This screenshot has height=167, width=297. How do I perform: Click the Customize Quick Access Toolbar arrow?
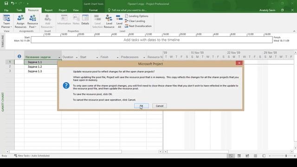[28, 3]
